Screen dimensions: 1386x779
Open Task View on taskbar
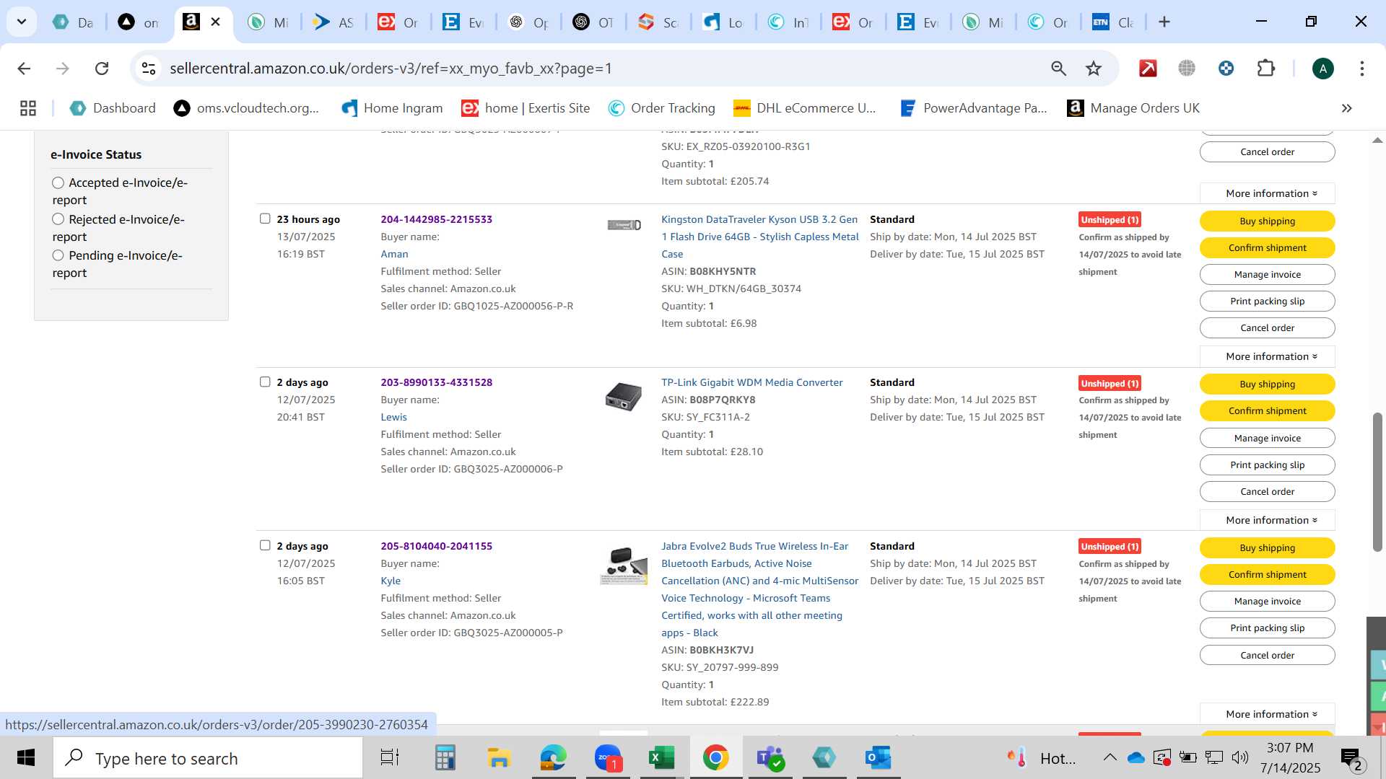pos(390,758)
